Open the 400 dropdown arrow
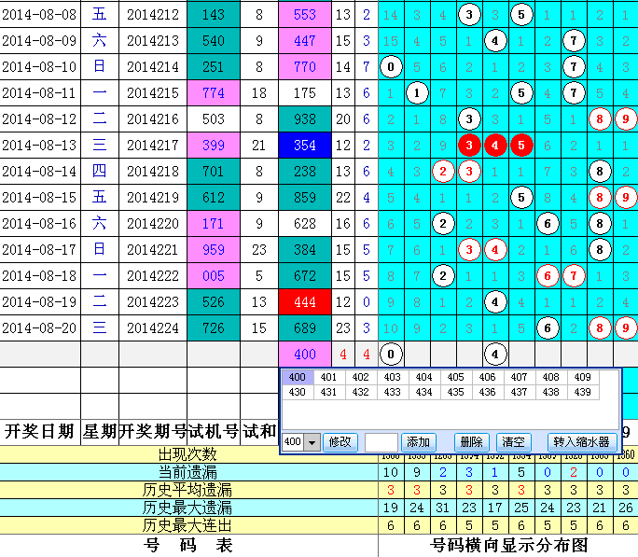 [312, 442]
